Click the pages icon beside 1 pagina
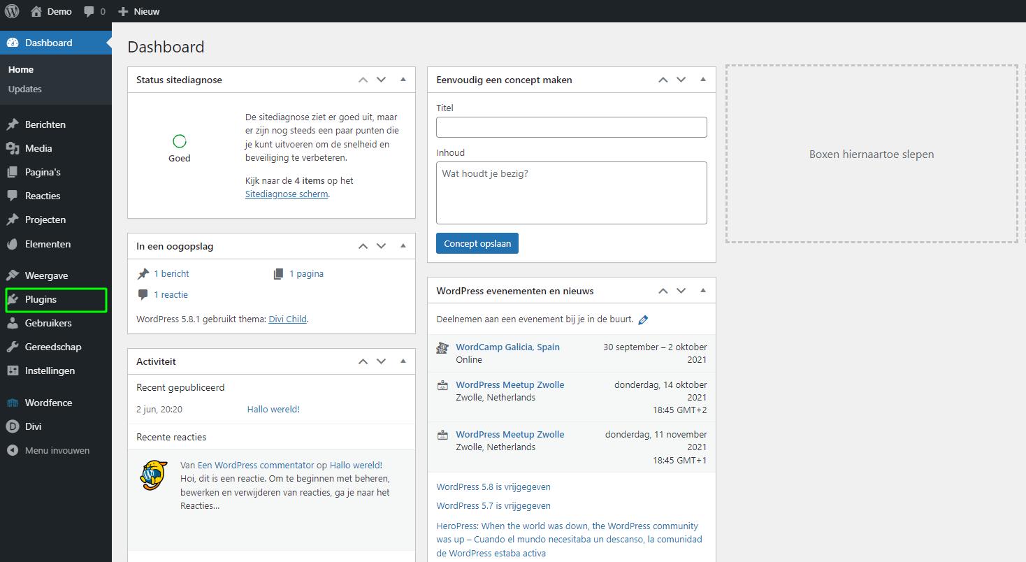 point(279,274)
